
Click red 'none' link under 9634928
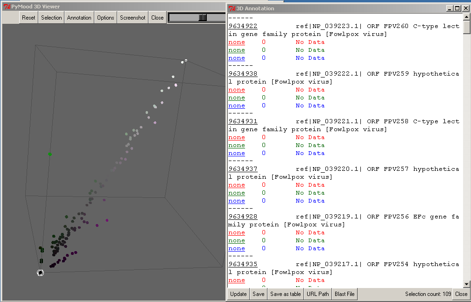(237, 232)
